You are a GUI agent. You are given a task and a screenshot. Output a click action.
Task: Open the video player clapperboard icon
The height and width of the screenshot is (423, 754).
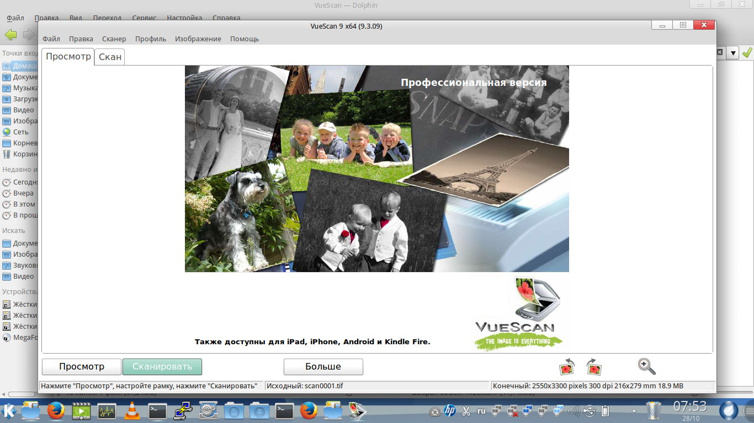81,411
